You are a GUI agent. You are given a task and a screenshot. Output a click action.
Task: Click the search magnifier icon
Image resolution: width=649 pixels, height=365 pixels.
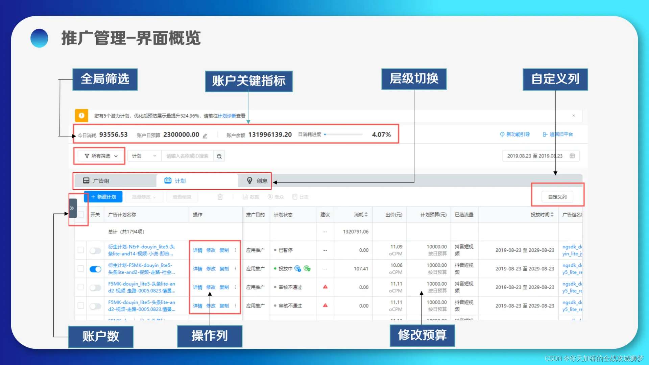219,156
